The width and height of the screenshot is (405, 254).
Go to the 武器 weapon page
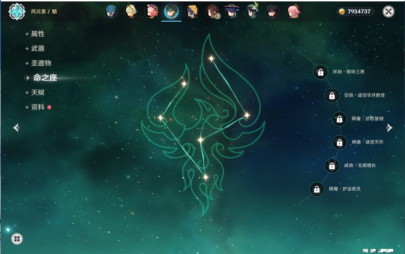coord(38,49)
